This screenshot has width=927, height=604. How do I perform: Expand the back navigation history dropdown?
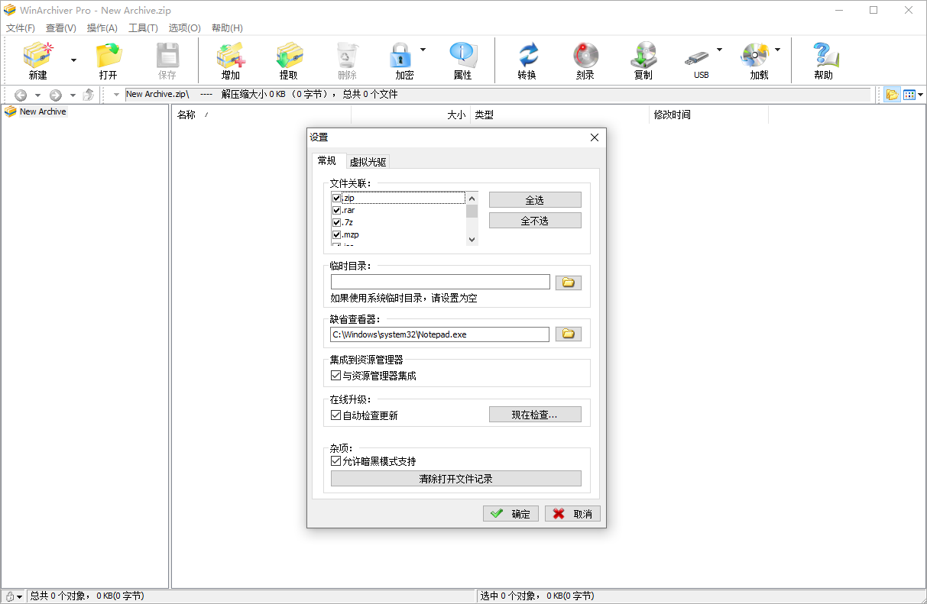pyautogui.click(x=37, y=94)
